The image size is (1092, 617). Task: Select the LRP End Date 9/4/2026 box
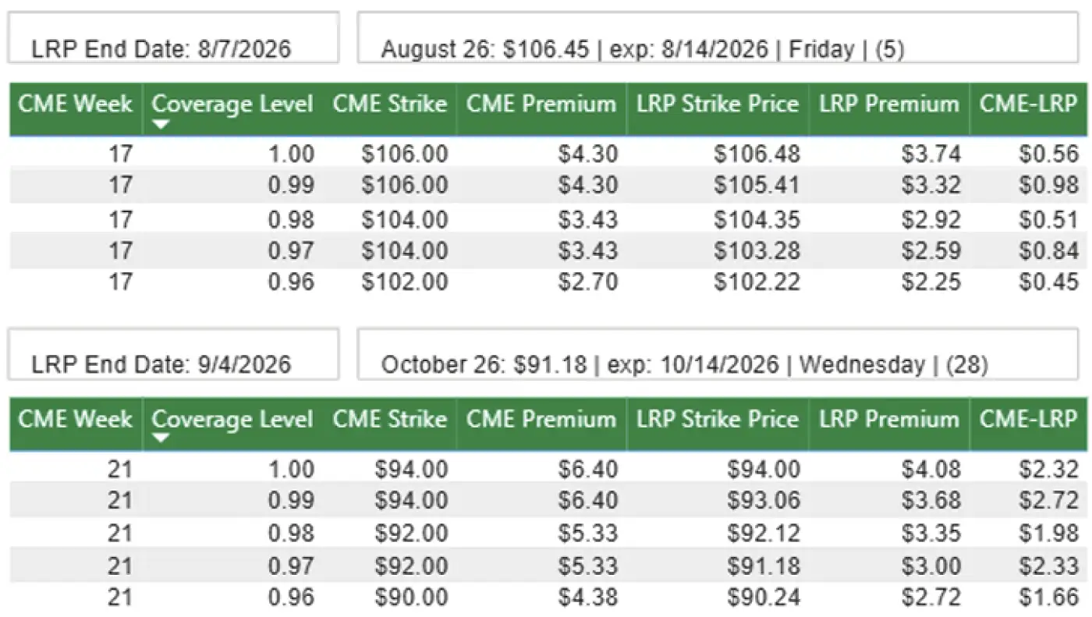173,353
